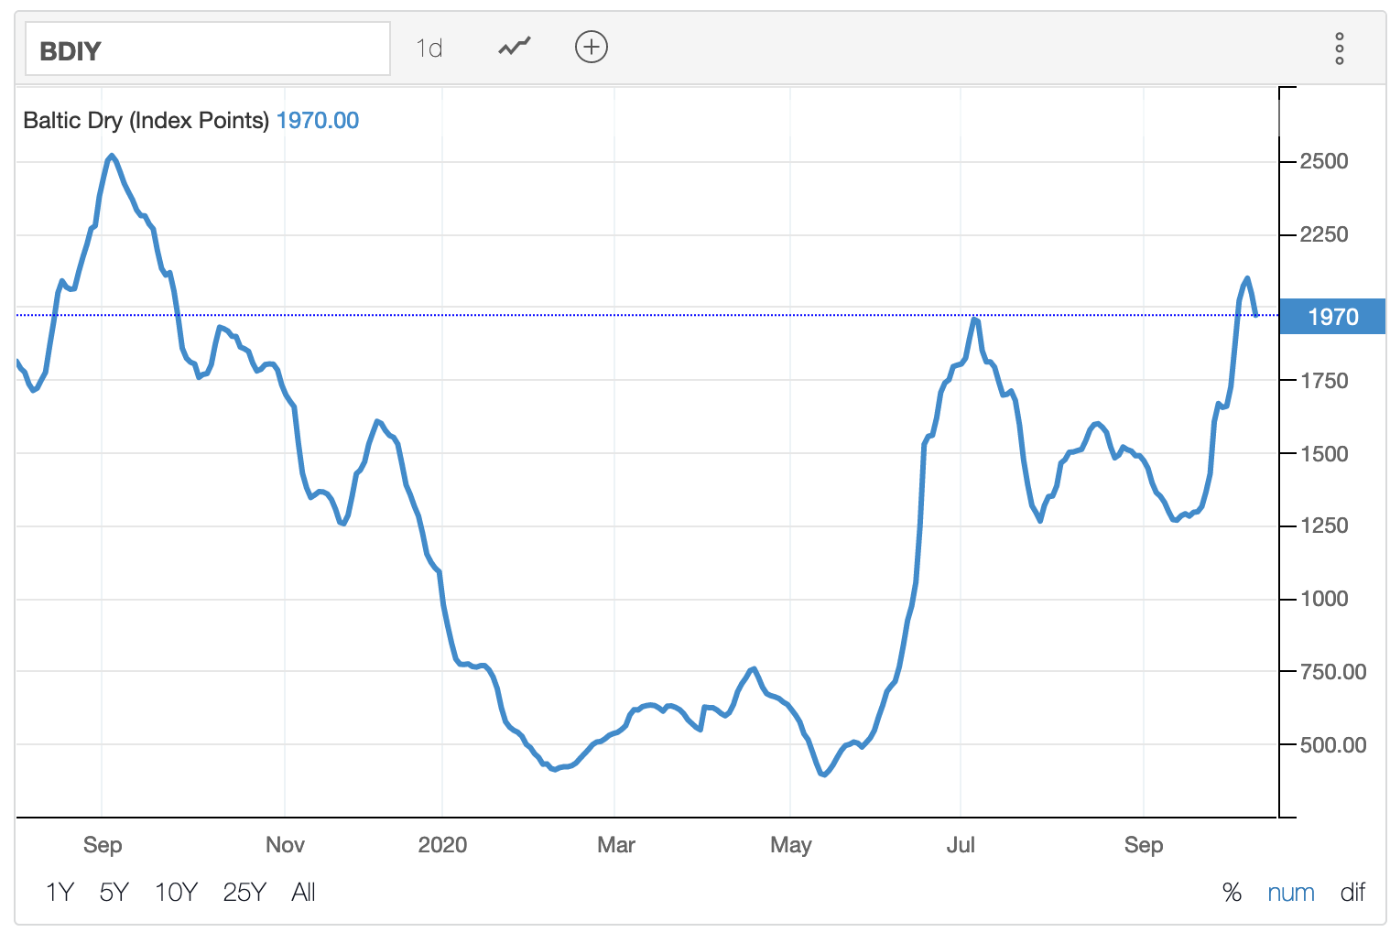The height and width of the screenshot is (932, 1390).
Task: Switch scale to num mode
Action: click(x=1291, y=893)
